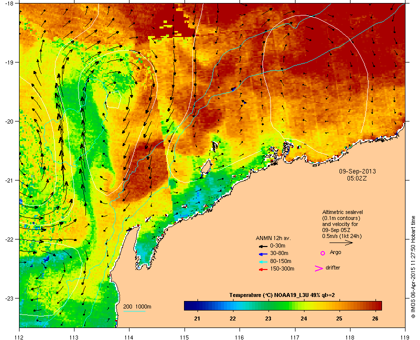Viewport: 420px width, 340px height.
Task: Click the color bar value 24
Action: click(304, 318)
